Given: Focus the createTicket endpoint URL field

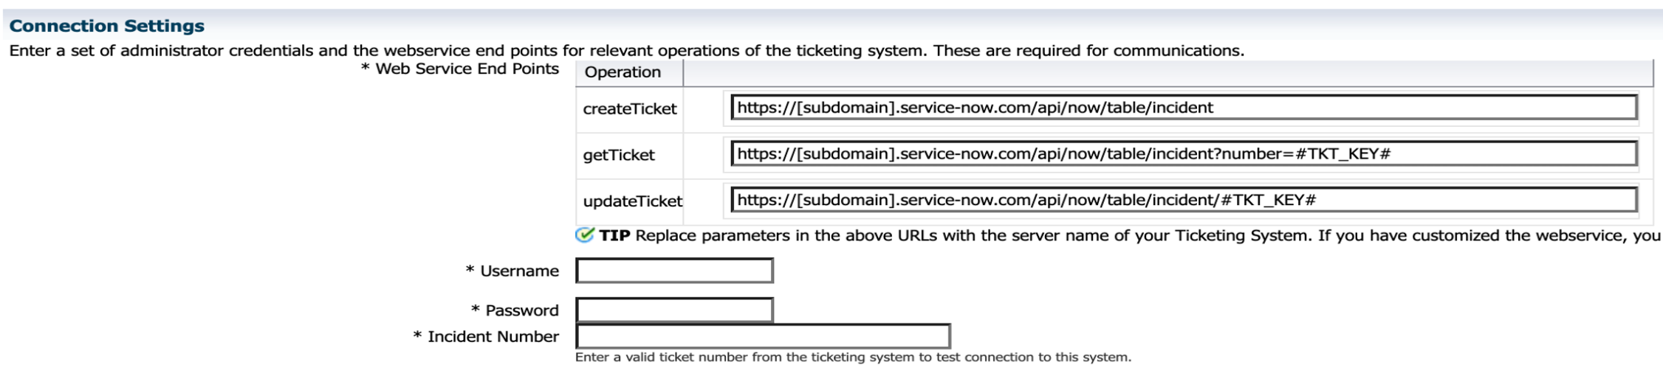Looking at the screenshot, I should pyautogui.click(x=1182, y=108).
